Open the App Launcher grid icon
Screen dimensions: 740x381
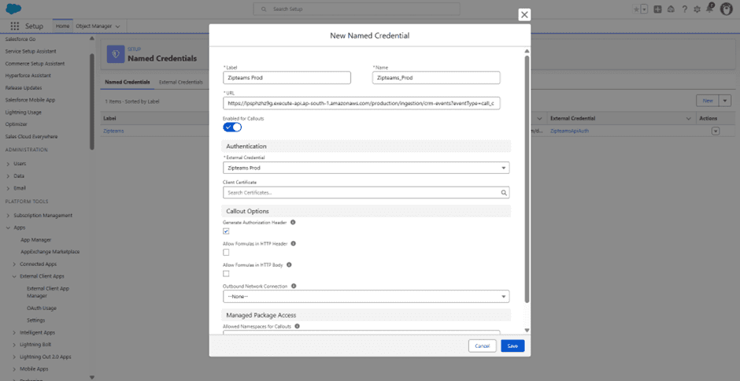[15, 27]
